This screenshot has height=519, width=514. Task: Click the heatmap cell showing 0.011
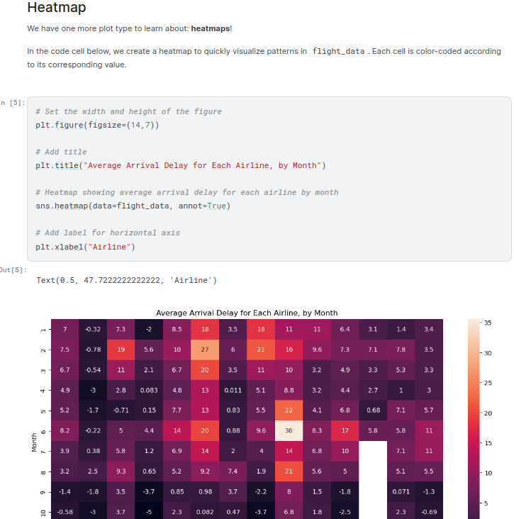(233, 390)
